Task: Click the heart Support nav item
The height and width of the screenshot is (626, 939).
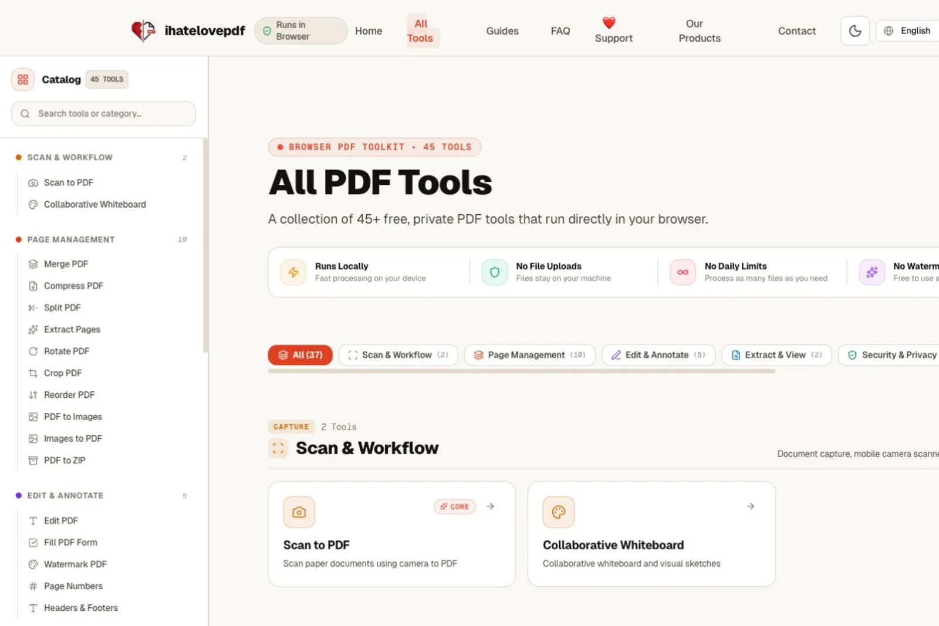Action: (x=614, y=31)
